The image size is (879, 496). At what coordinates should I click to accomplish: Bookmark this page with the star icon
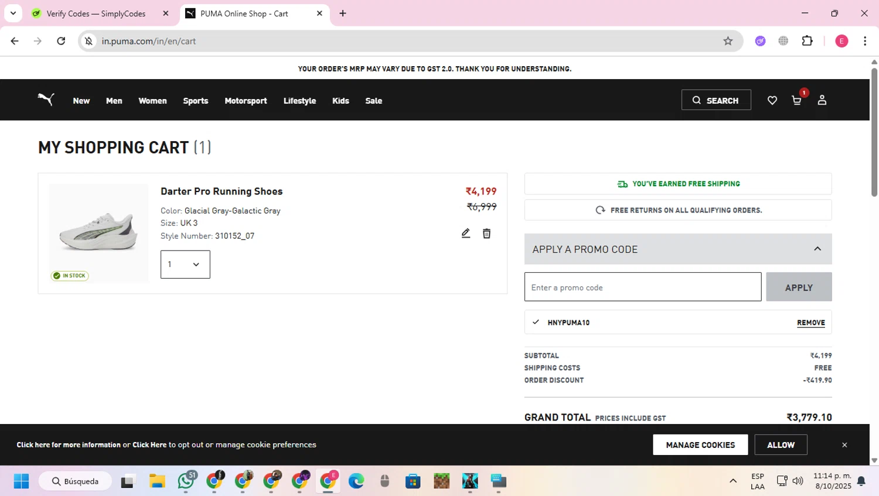(728, 41)
